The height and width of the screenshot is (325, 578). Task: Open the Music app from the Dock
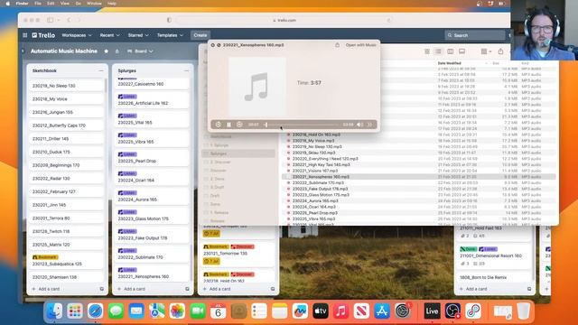click(341, 311)
